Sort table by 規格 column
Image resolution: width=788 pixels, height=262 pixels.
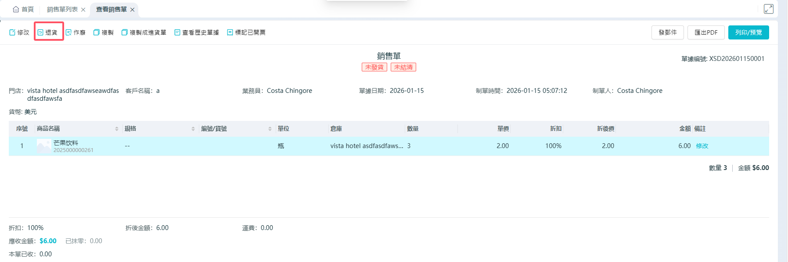point(193,129)
